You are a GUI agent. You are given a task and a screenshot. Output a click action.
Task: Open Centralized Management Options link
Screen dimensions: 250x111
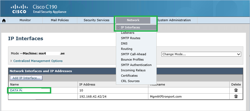click(38, 61)
